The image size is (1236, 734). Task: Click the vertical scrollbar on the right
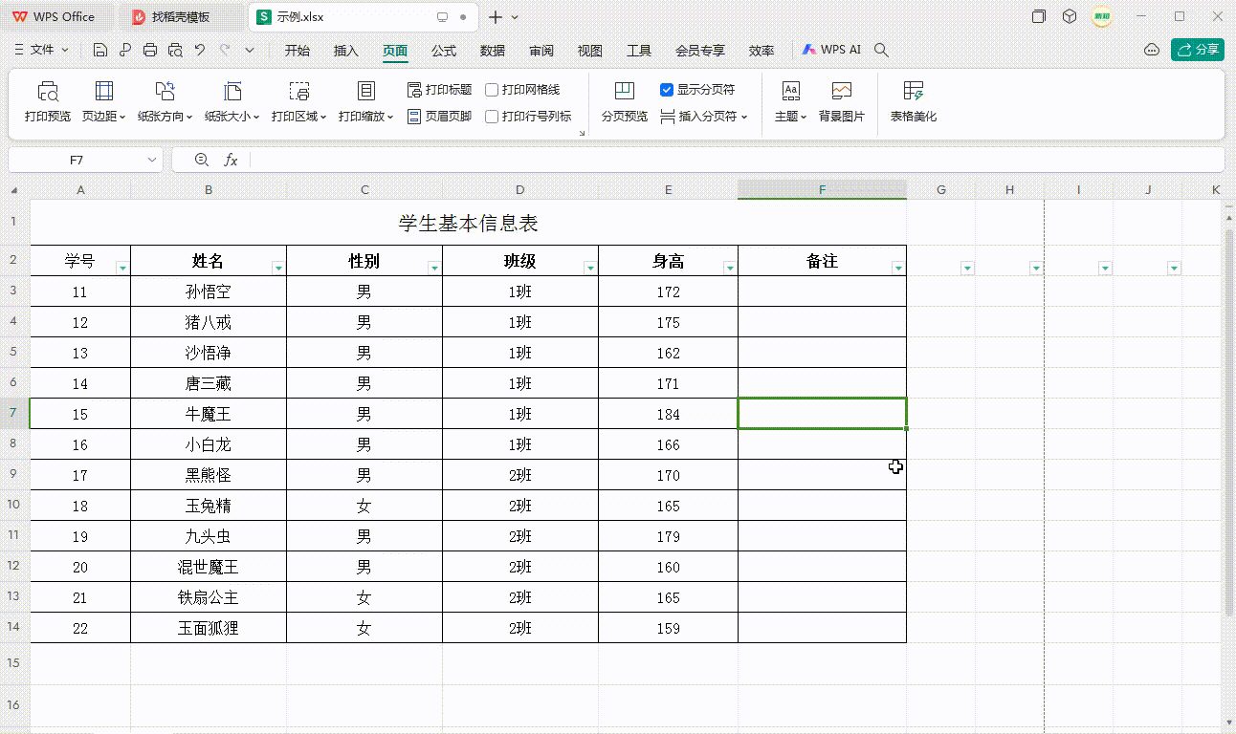pyautogui.click(x=1229, y=421)
